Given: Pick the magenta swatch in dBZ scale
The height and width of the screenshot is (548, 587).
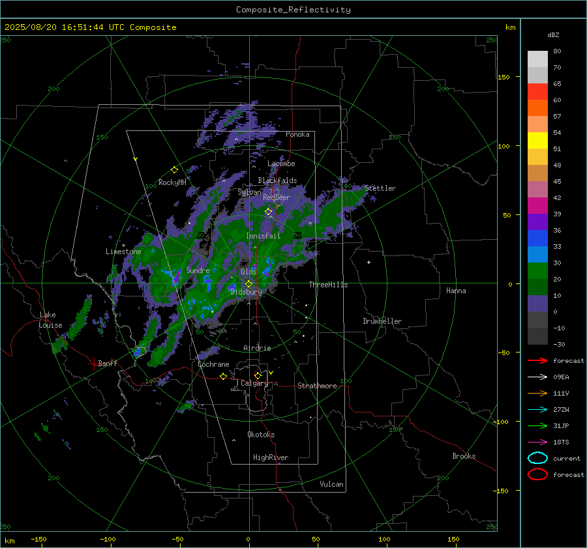Looking at the screenshot, I should (537, 205).
